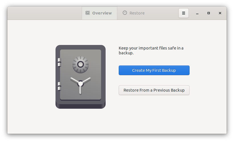Switch to the Overview tab label

[102, 13]
